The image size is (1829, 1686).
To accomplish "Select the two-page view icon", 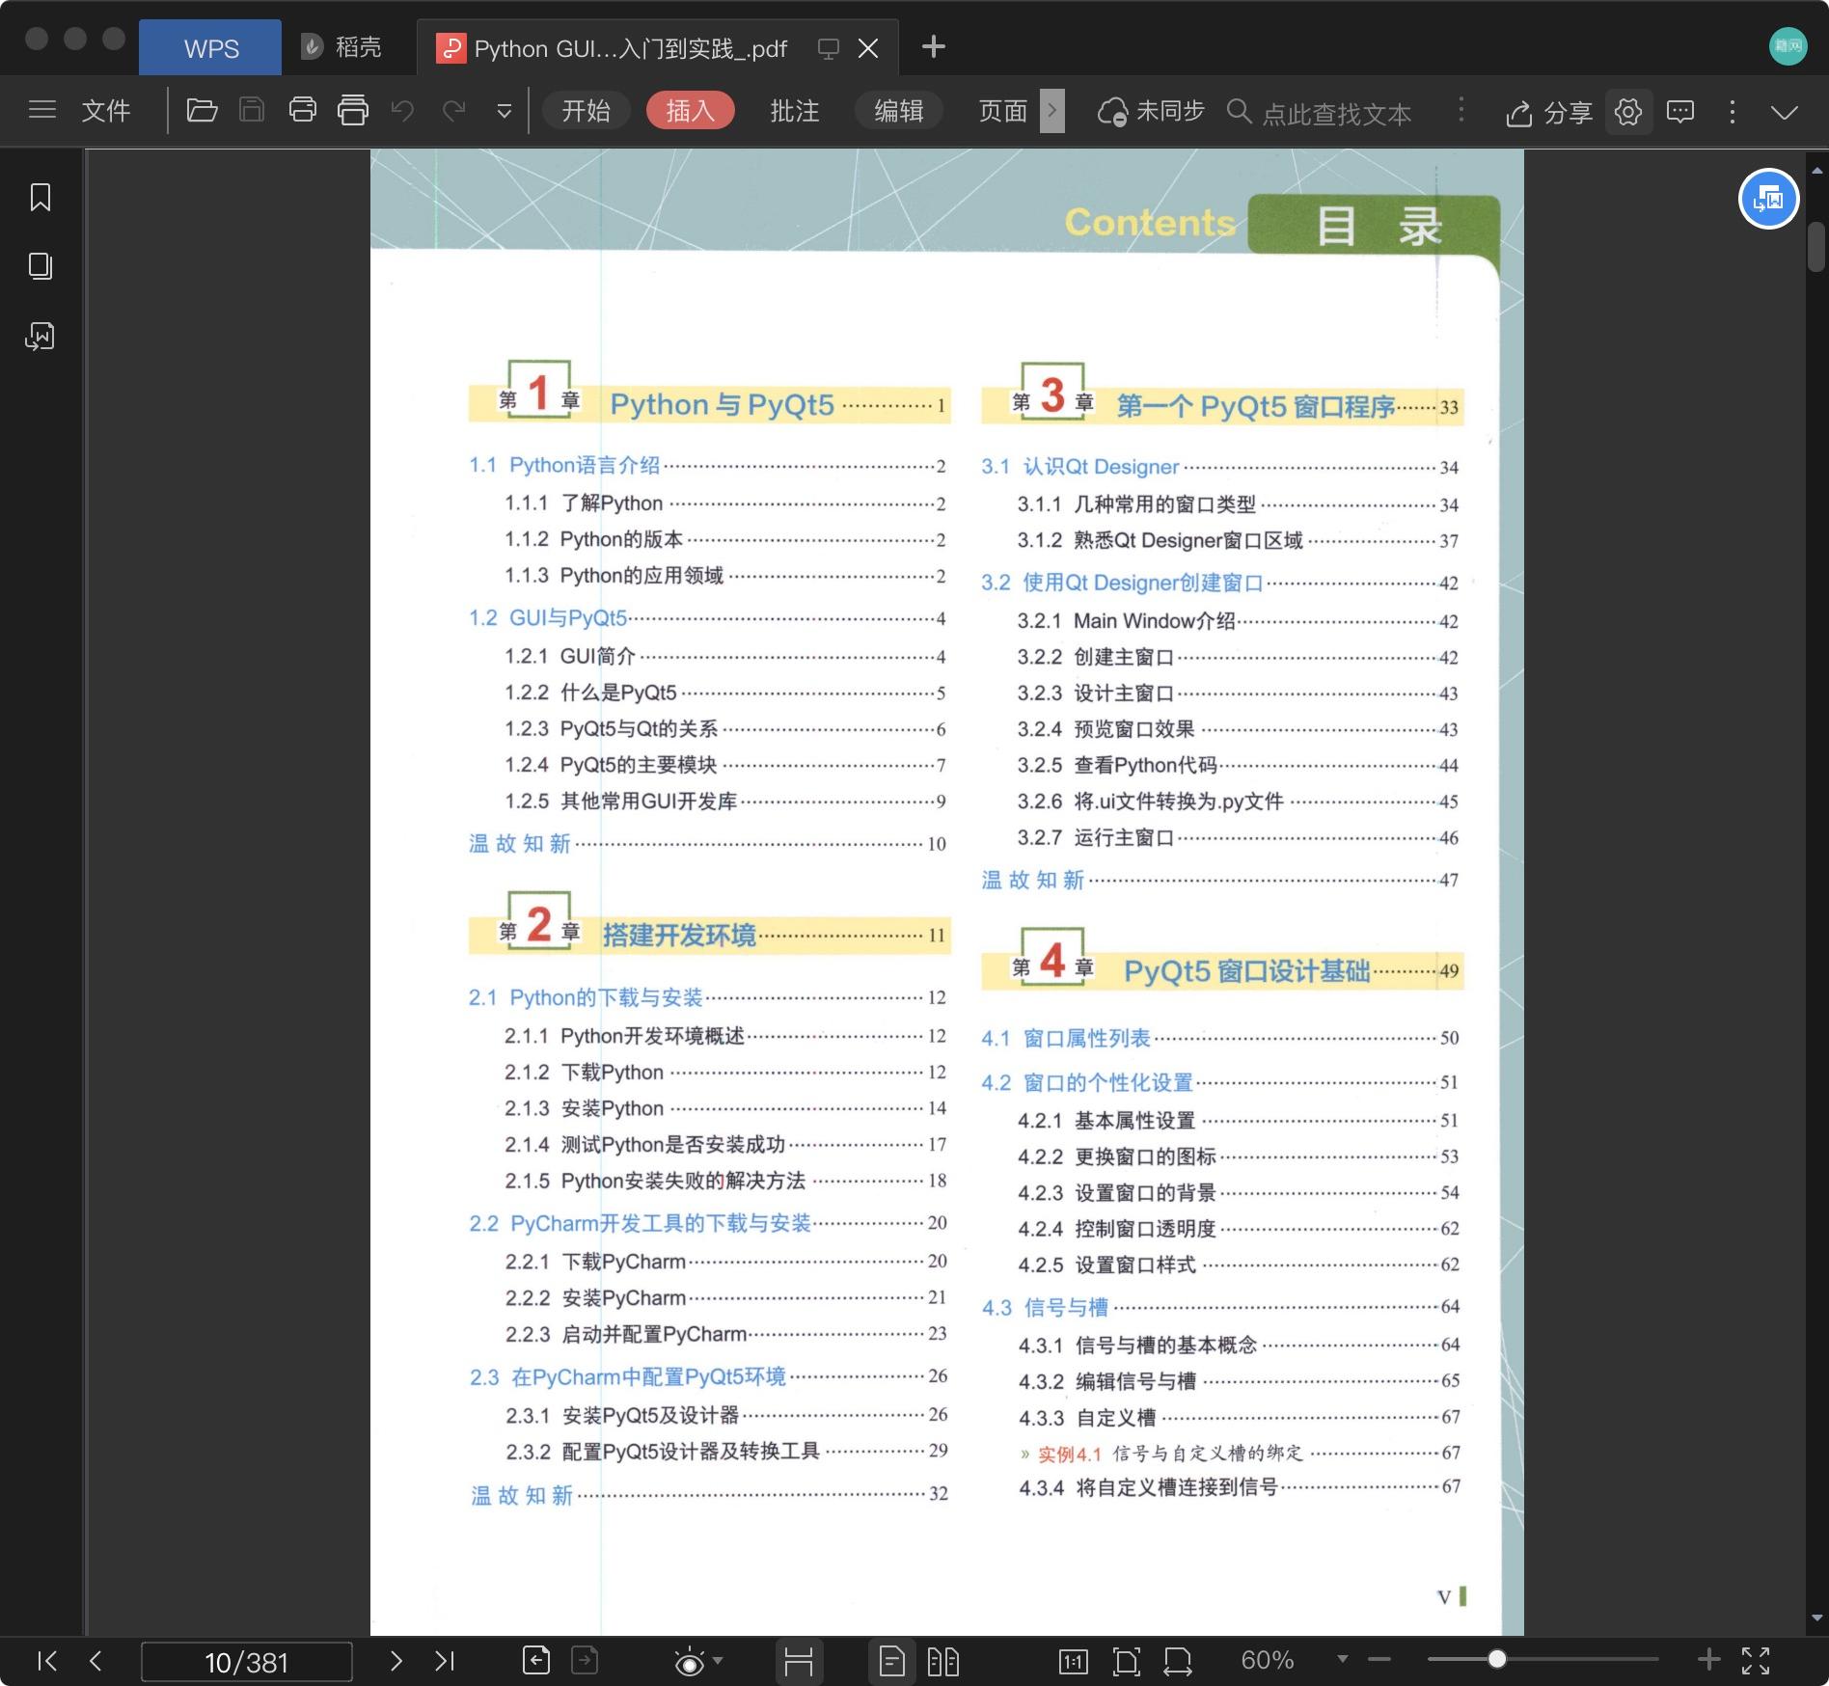I will tap(942, 1661).
